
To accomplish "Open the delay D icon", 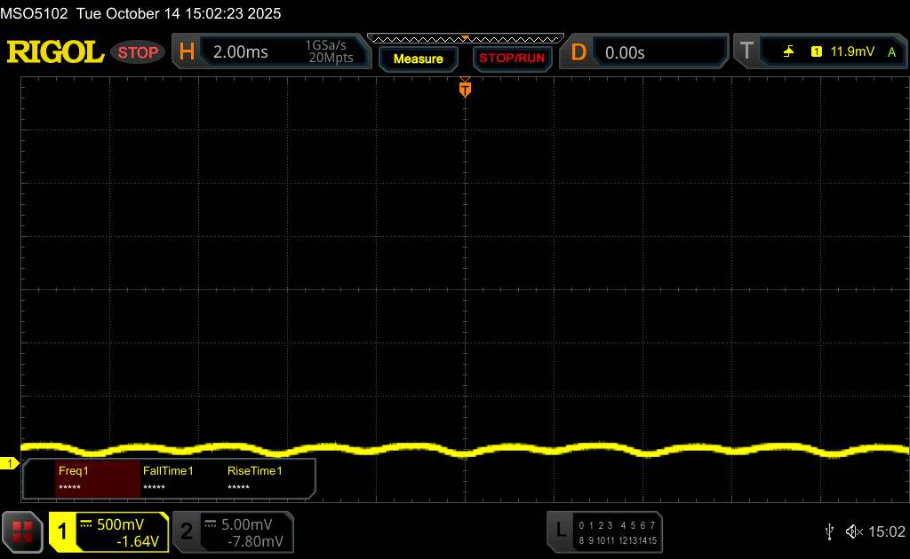I will tap(579, 52).
